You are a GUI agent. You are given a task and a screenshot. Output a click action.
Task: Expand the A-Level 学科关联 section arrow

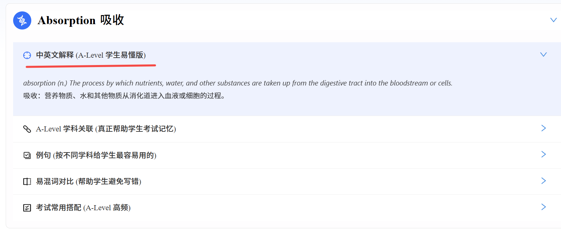point(543,128)
